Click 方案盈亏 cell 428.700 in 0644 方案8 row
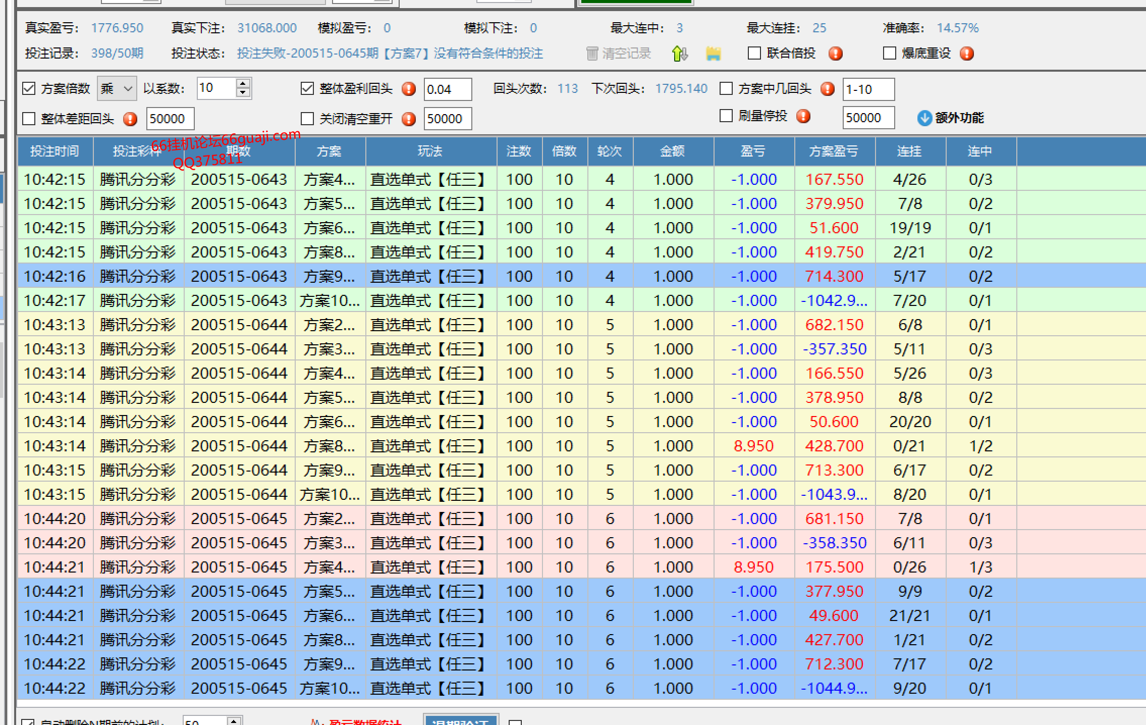This screenshot has width=1146, height=725. (835, 446)
